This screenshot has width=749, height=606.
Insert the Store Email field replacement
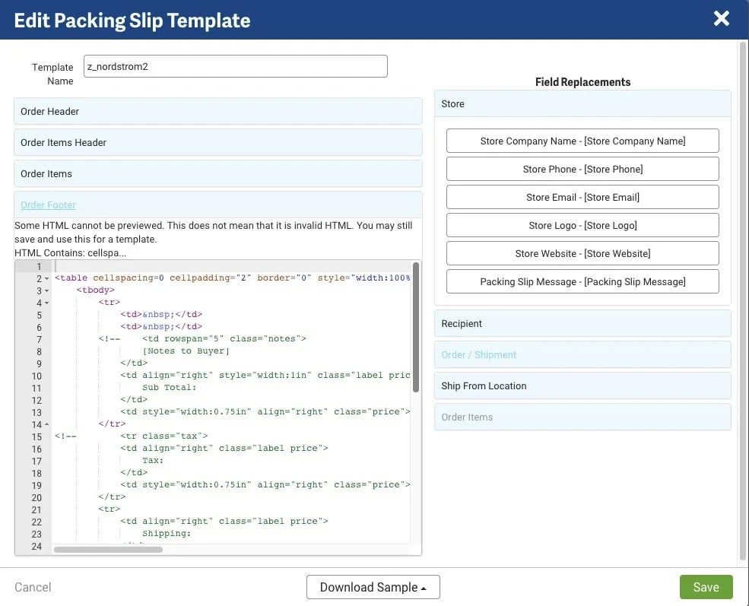(582, 196)
